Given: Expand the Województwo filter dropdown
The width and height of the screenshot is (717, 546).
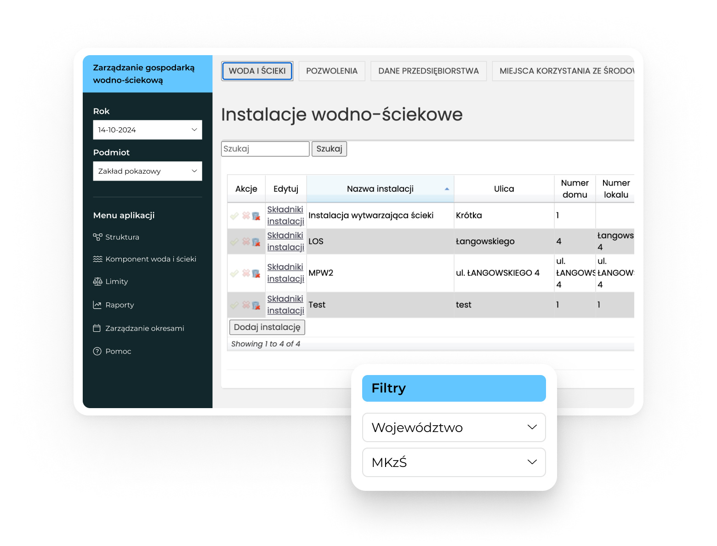Looking at the screenshot, I should coord(454,427).
